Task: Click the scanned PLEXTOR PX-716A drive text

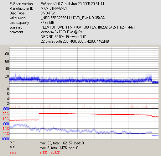Action: [88, 27]
